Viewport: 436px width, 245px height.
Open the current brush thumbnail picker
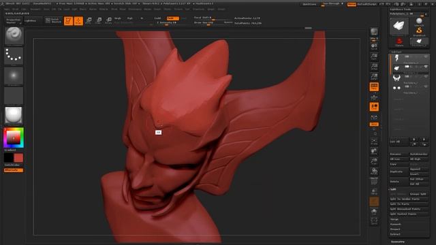(14, 35)
